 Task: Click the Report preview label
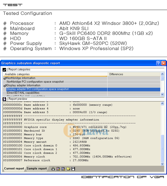pyautogui.click(x=18, y=99)
